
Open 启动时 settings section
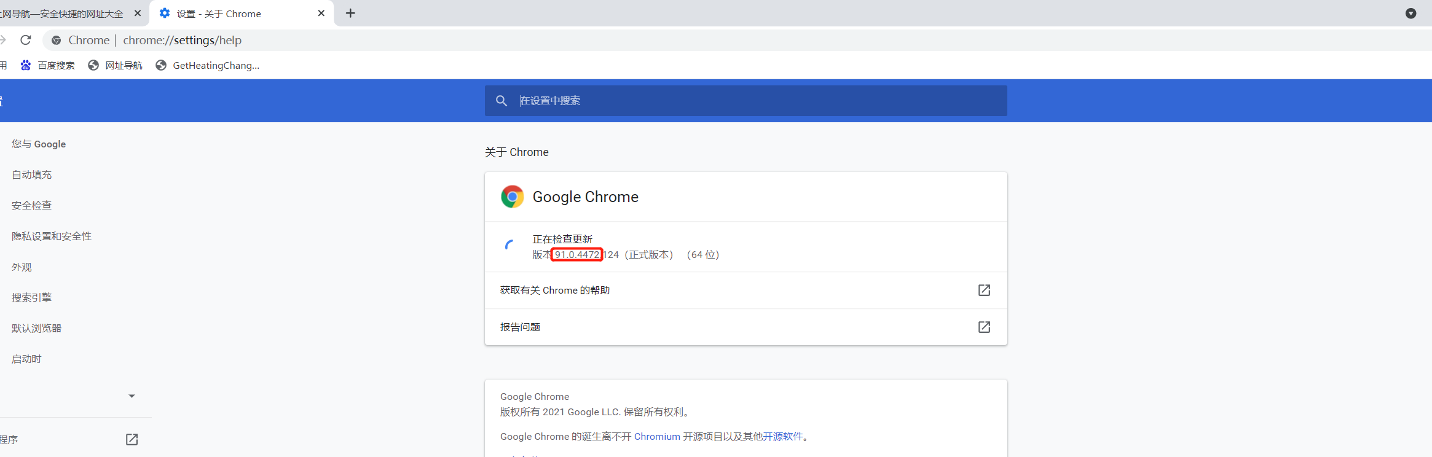[26, 359]
